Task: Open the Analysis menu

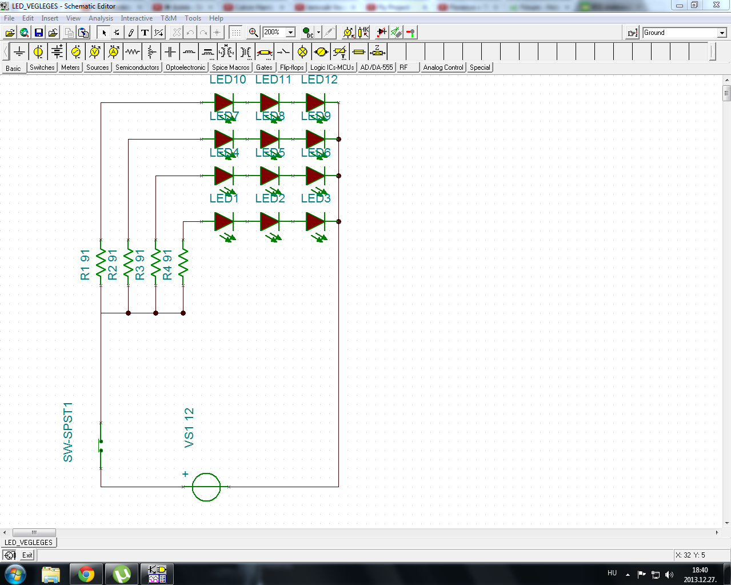Action: [x=101, y=18]
